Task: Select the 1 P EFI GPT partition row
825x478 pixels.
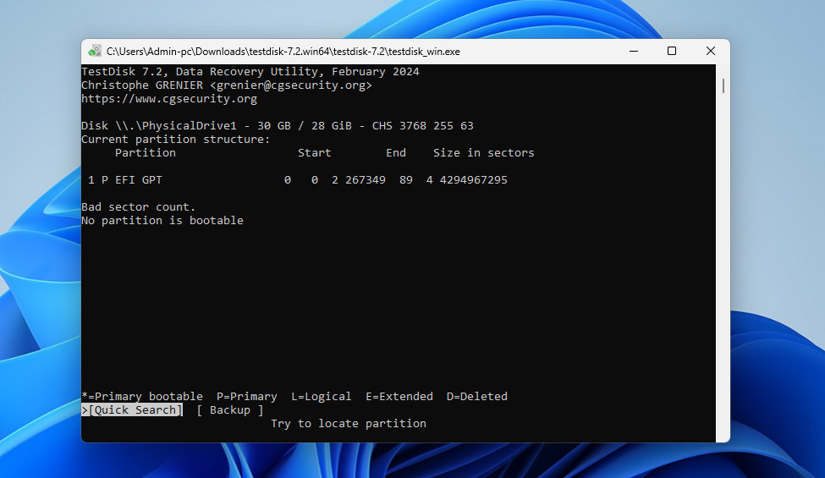Action: point(297,180)
